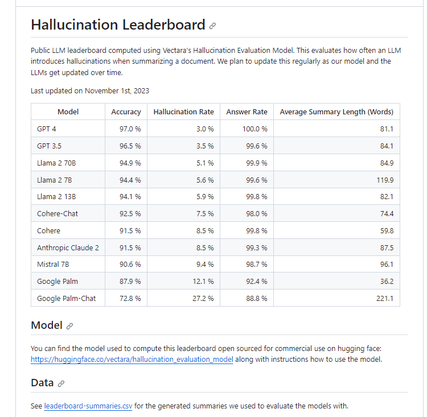The width and height of the screenshot is (427, 417).
Task: Select the Mistral 7B model cell
Action: 68,264
